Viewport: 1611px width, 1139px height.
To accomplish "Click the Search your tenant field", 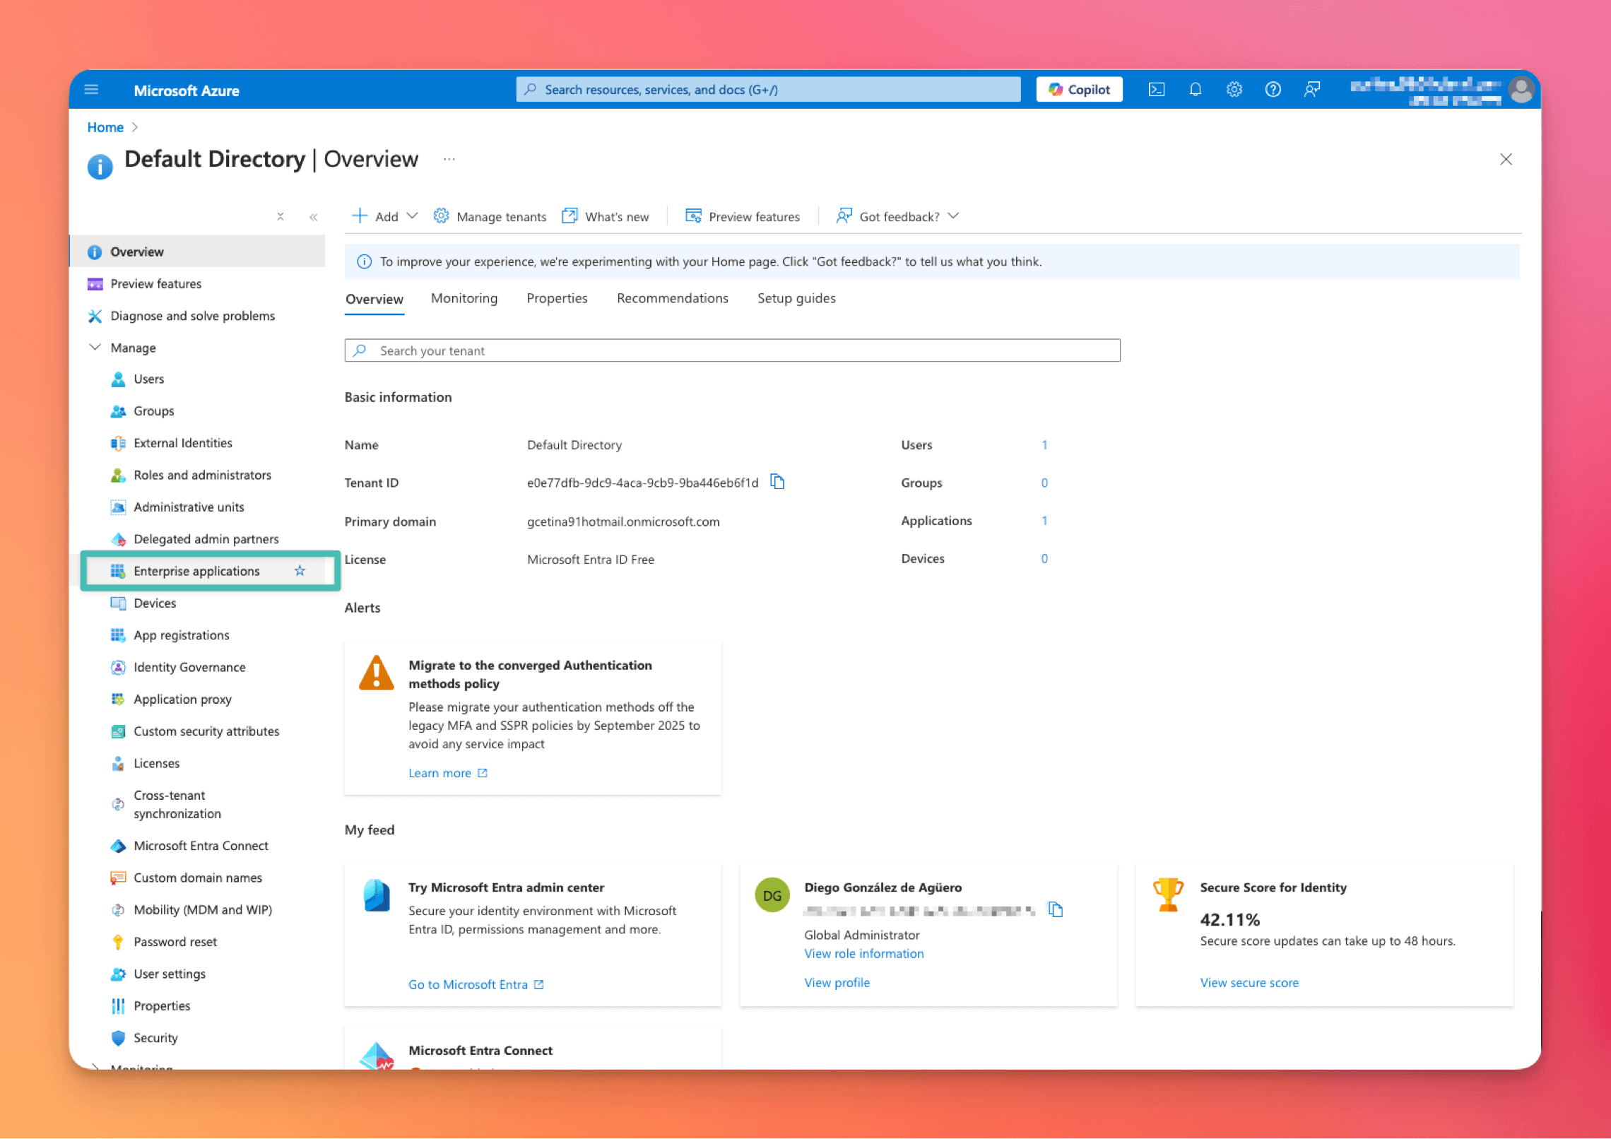I will point(732,350).
